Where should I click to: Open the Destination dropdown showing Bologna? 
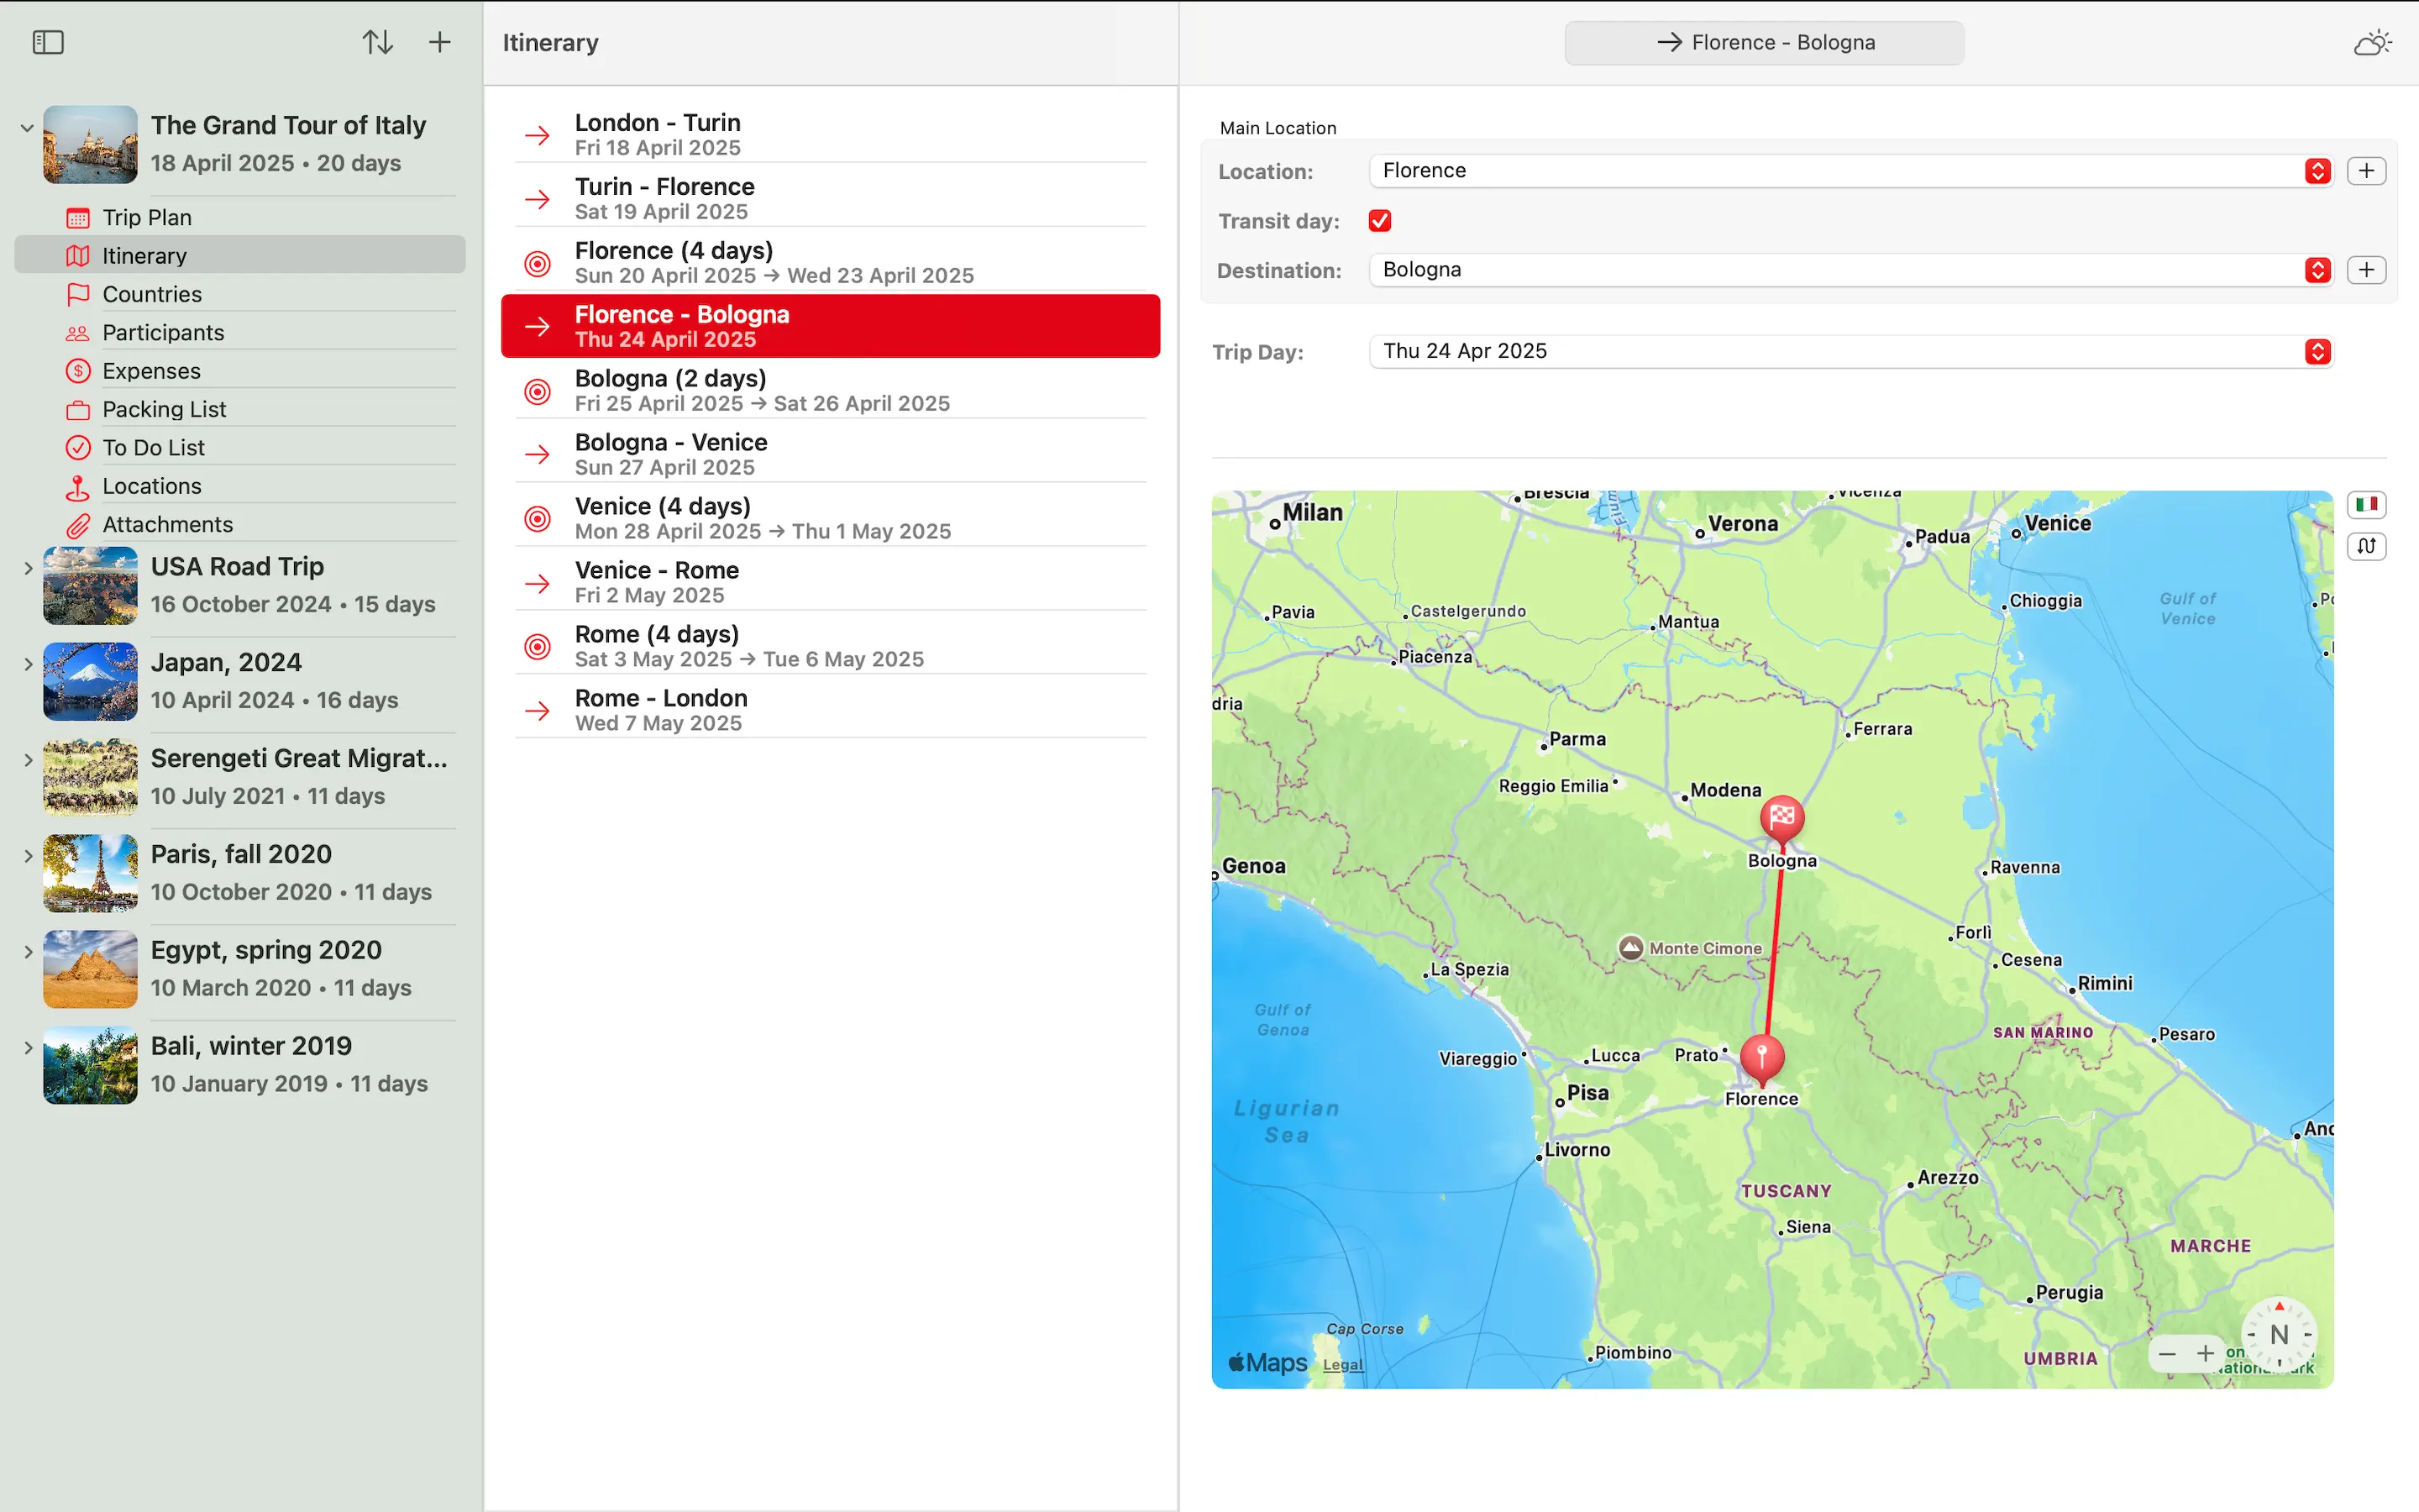coord(2317,270)
